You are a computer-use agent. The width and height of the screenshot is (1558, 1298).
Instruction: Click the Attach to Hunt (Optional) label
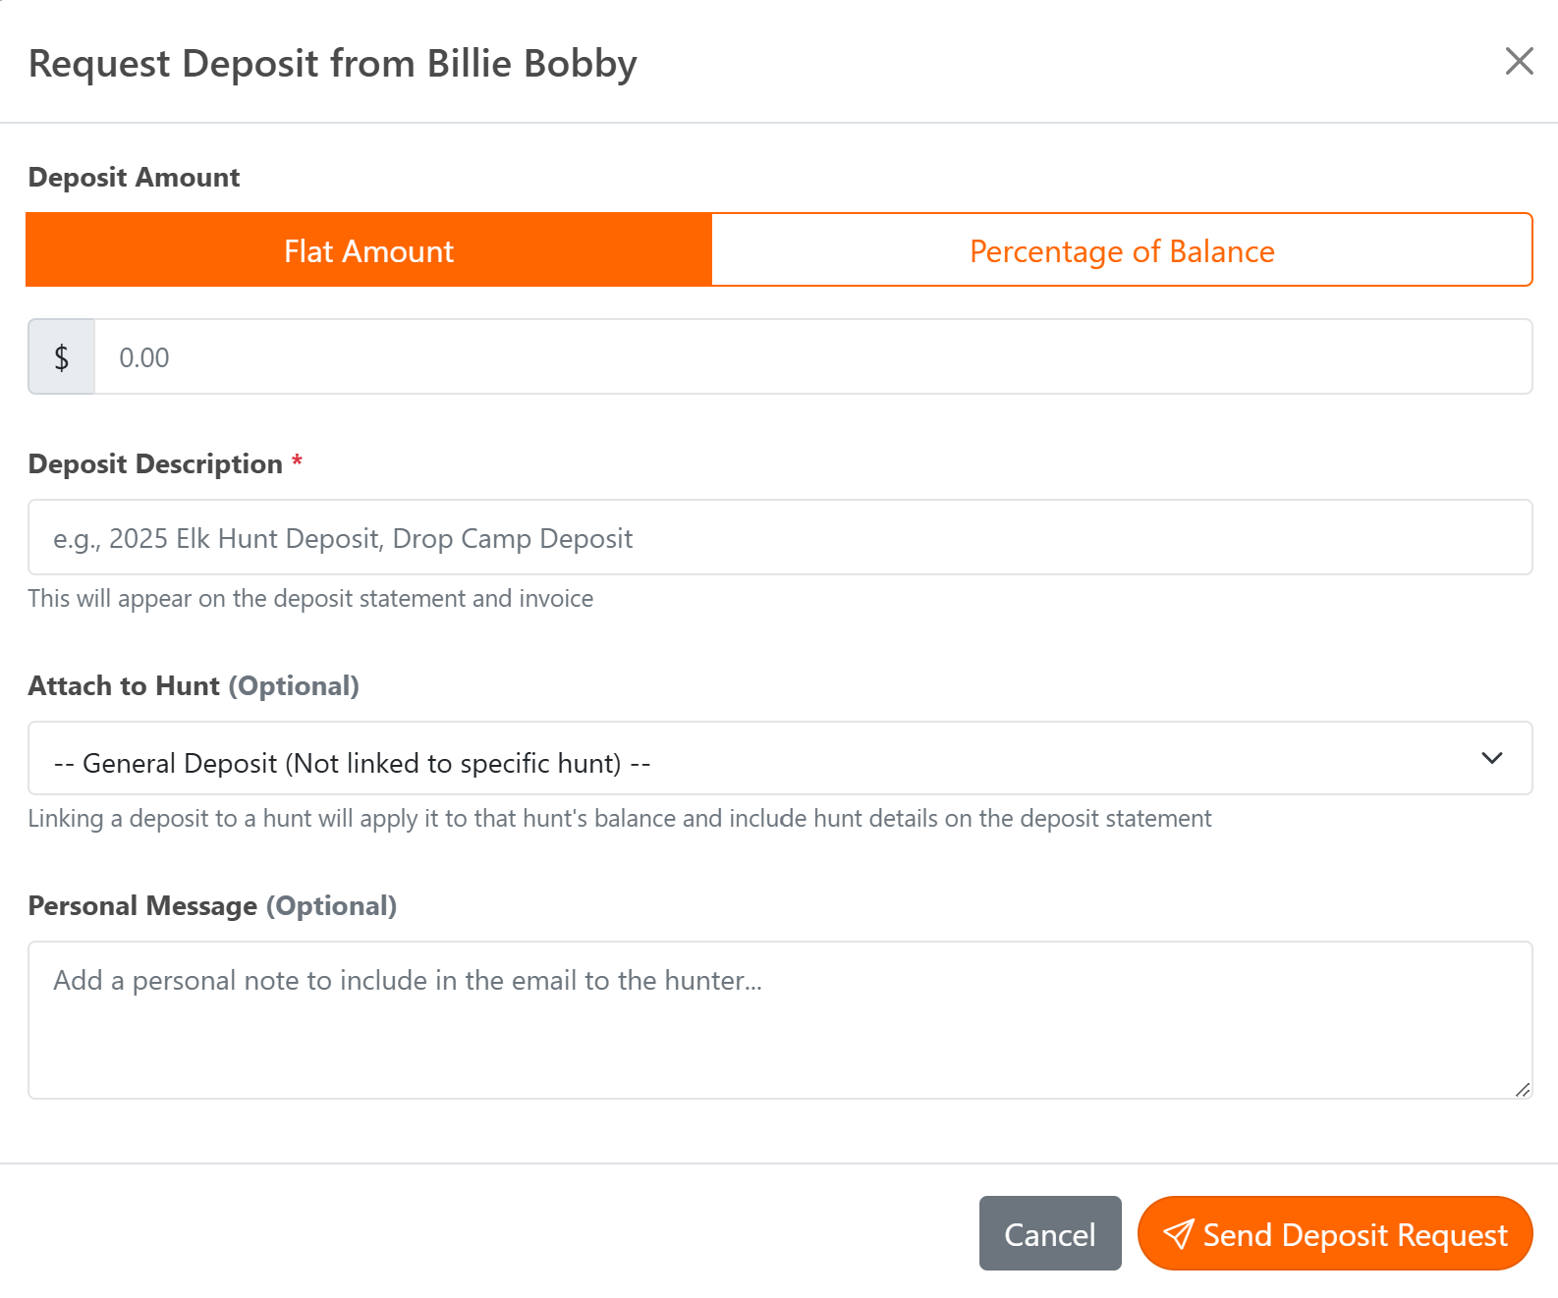click(x=193, y=685)
